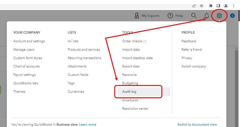251x127 pixels.
Task: Open the Settings gear icon
Action: coord(219,16)
